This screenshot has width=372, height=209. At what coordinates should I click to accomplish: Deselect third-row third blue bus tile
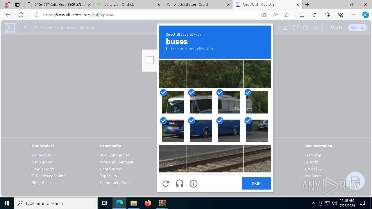(x=229, y=130)
